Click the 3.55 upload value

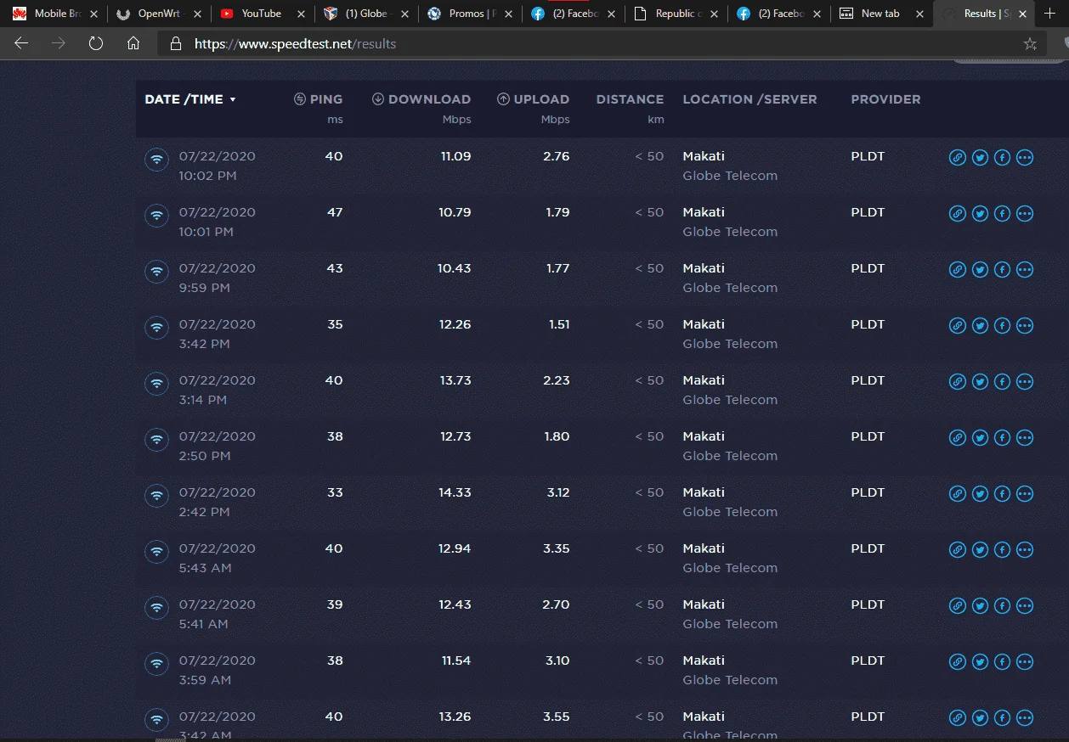tap(556, 717)
